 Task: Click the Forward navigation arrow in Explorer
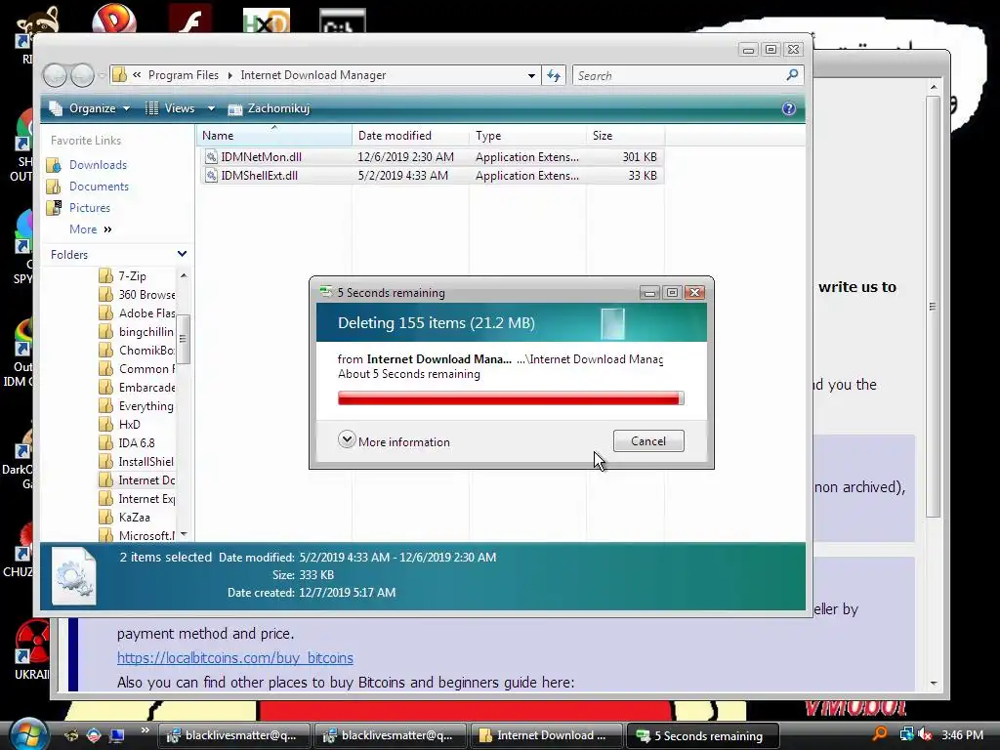[x=82, y=75]
